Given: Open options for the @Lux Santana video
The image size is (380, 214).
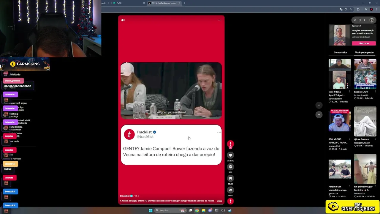Looking at the screenshot, I should [x=375, y=139].
